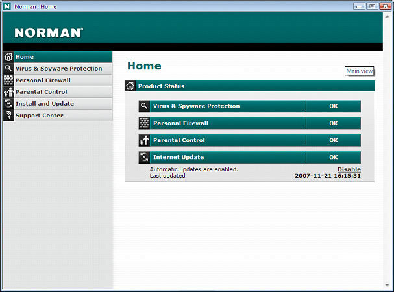Click Virus & Spyware Protection status bar label
The width and height of the screenshot is (394, 292).
coord(197,106)
